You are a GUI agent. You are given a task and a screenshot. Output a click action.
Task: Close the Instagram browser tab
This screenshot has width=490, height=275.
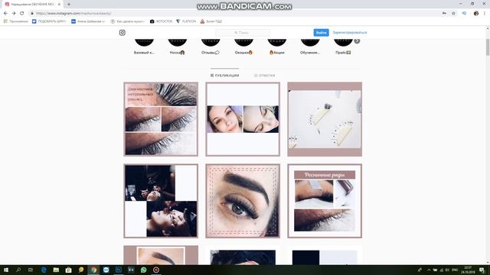pos(59,5)
